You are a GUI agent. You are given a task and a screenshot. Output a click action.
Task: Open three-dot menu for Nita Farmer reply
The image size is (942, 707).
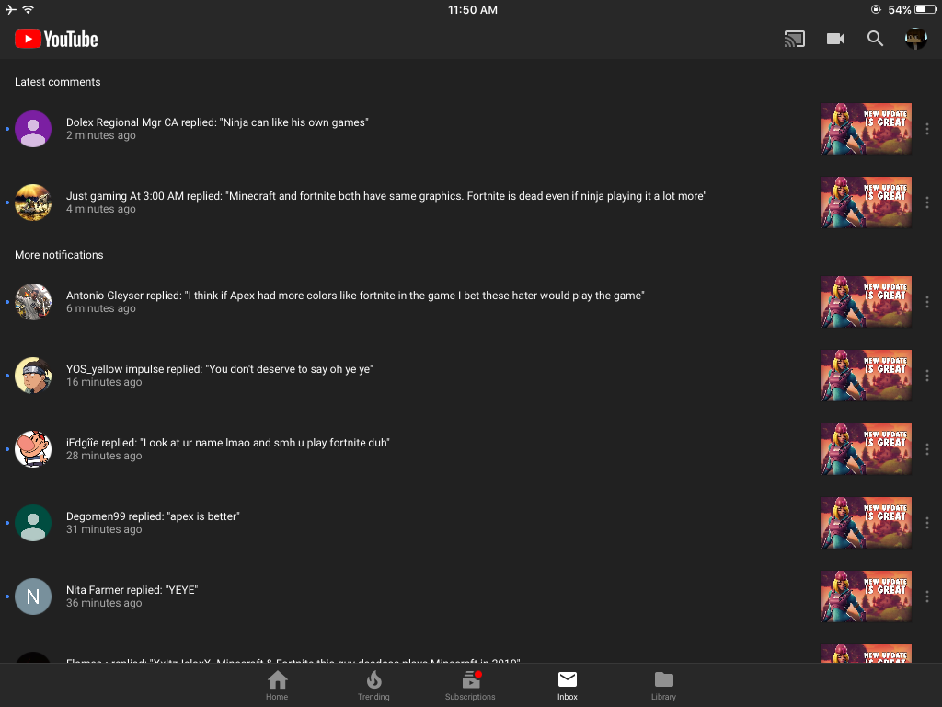click(927, 597)
